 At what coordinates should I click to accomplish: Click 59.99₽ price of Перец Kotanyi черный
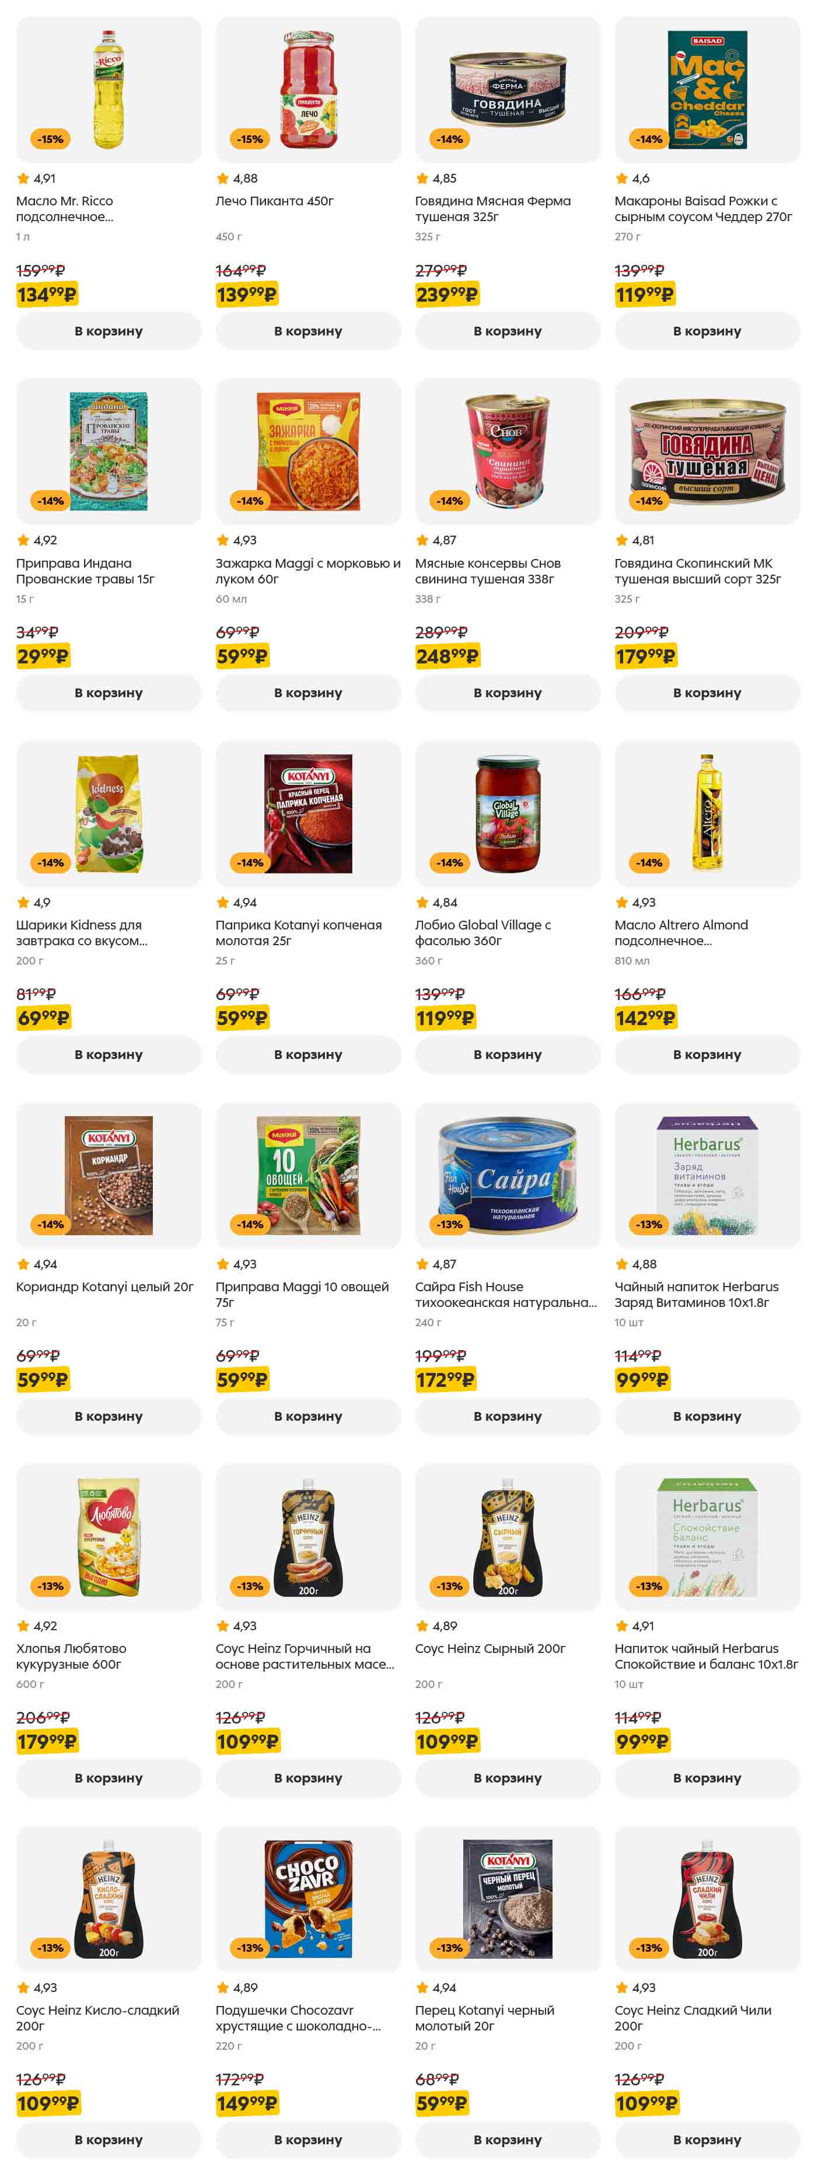(441, 2102)
